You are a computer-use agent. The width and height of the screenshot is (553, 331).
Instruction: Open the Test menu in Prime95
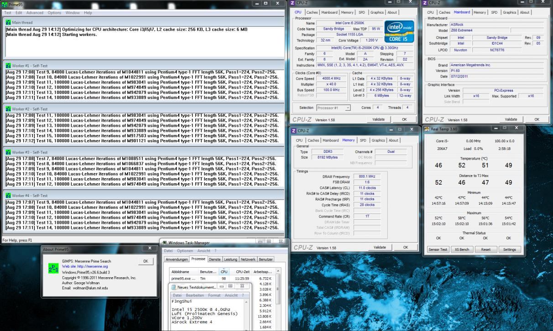(7, 12)
